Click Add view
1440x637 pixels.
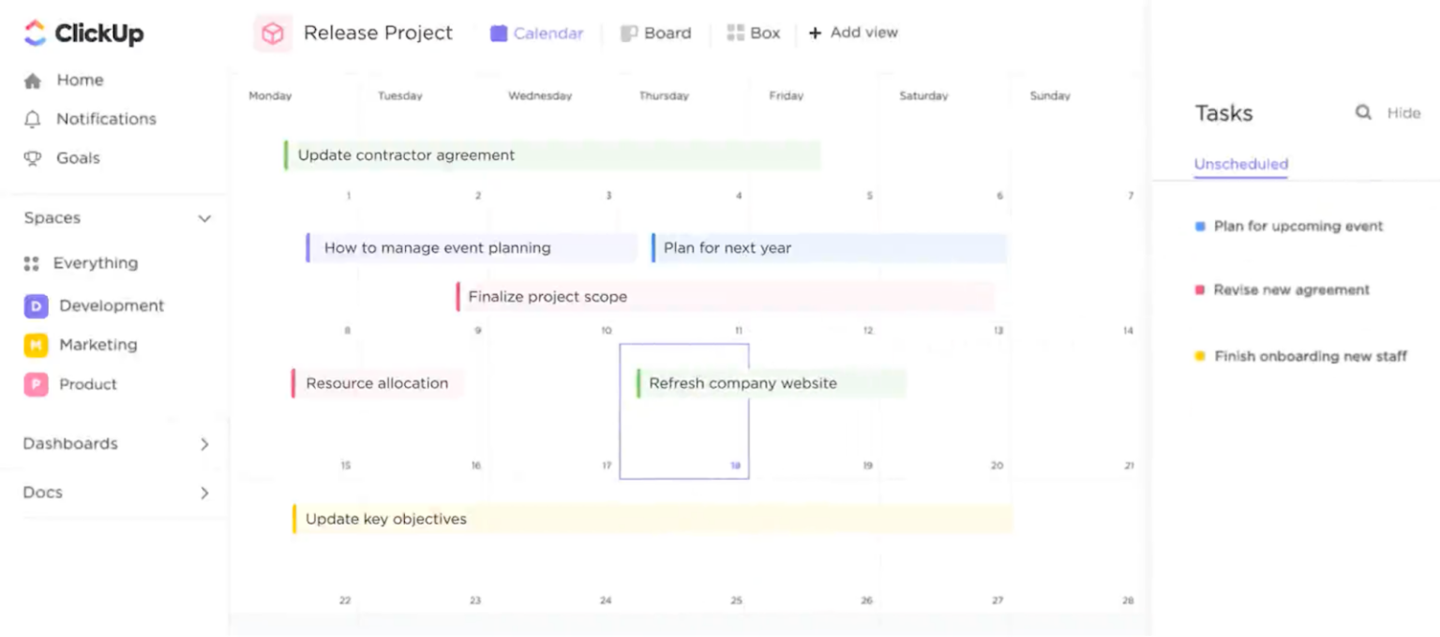click(853, 33)
